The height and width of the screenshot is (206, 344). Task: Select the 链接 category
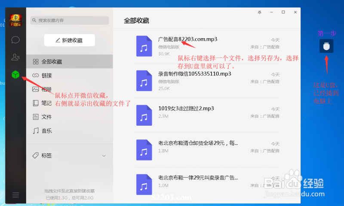[70, 75]
